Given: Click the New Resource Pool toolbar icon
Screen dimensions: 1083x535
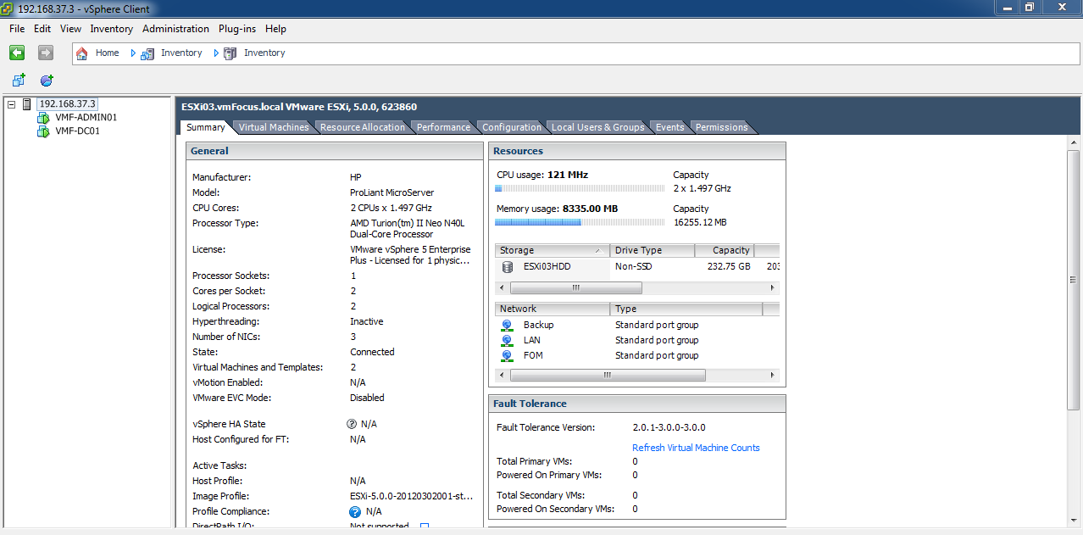Looking at the screenshot, I should (47, 81).
